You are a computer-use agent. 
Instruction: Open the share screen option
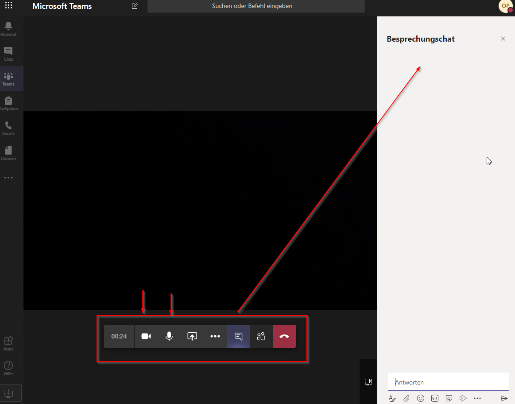click(192, 336)
